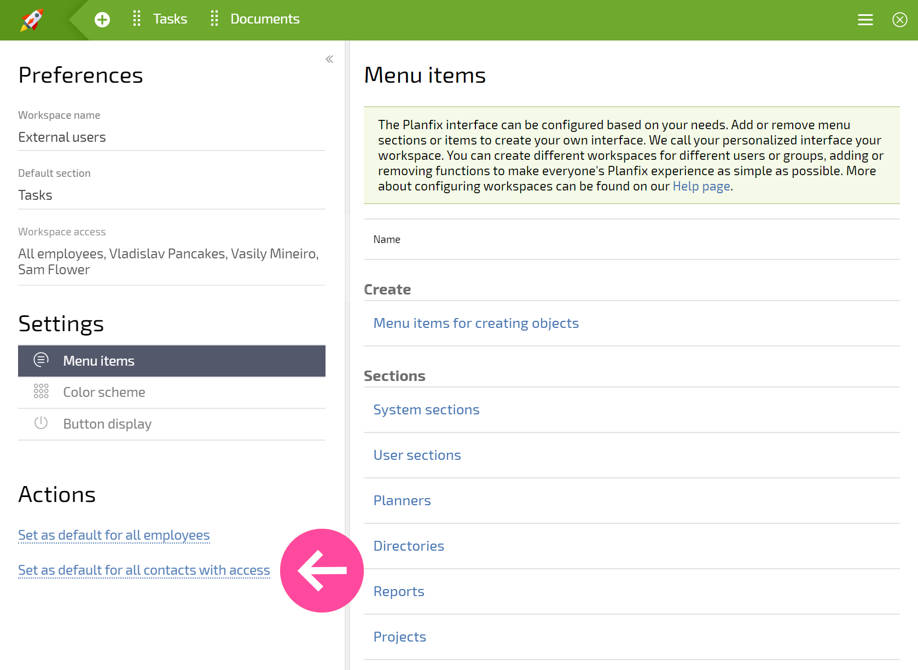918x670 pixels.
Task: Open Planners link
Action: click(402, 500)
